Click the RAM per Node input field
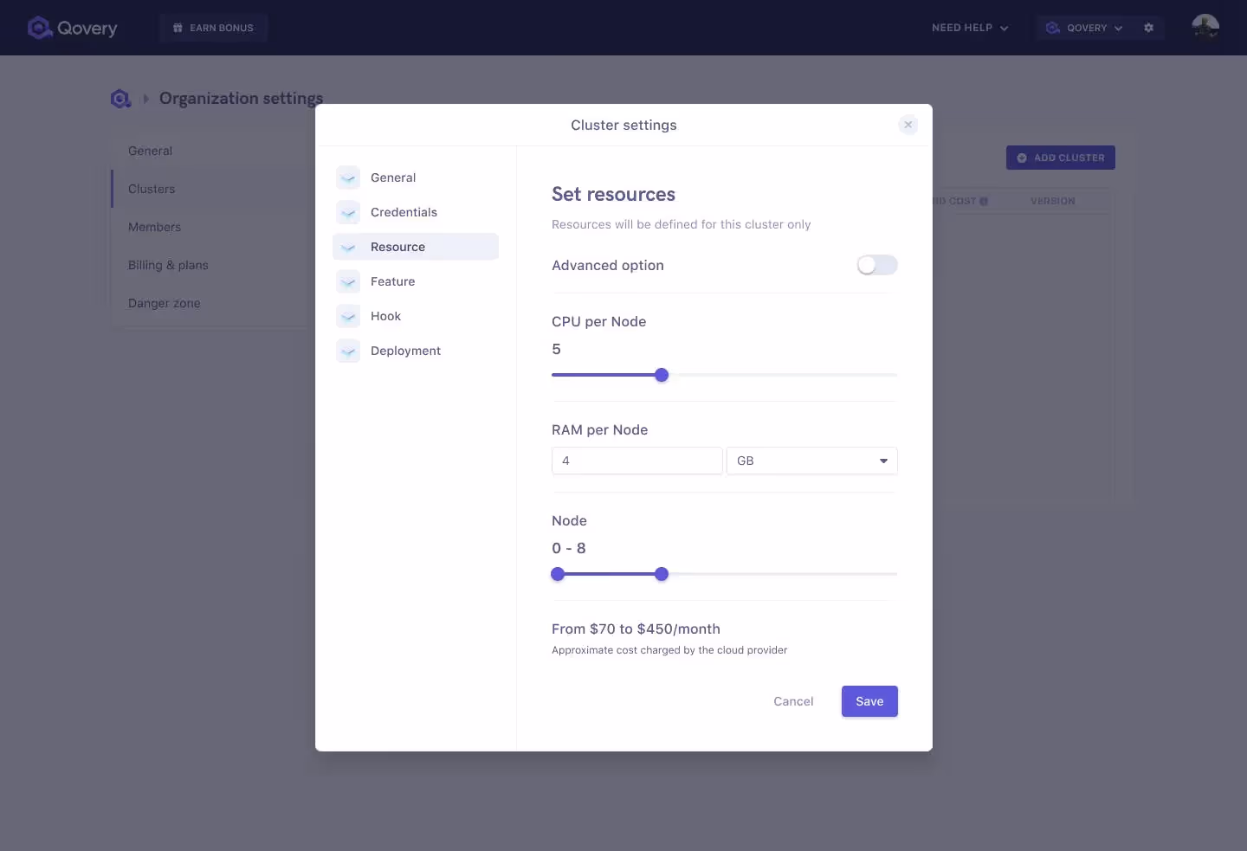Screen dimensions: 1247x851 point(636,461)
